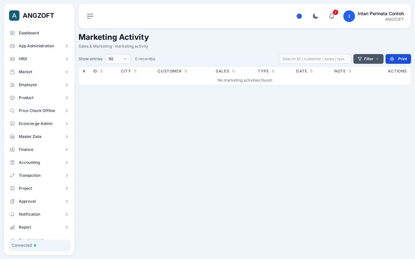The width and height of the screenshot is (415, 259).
Task: Click the 0 record(s) text
Action: coord(145,59)
